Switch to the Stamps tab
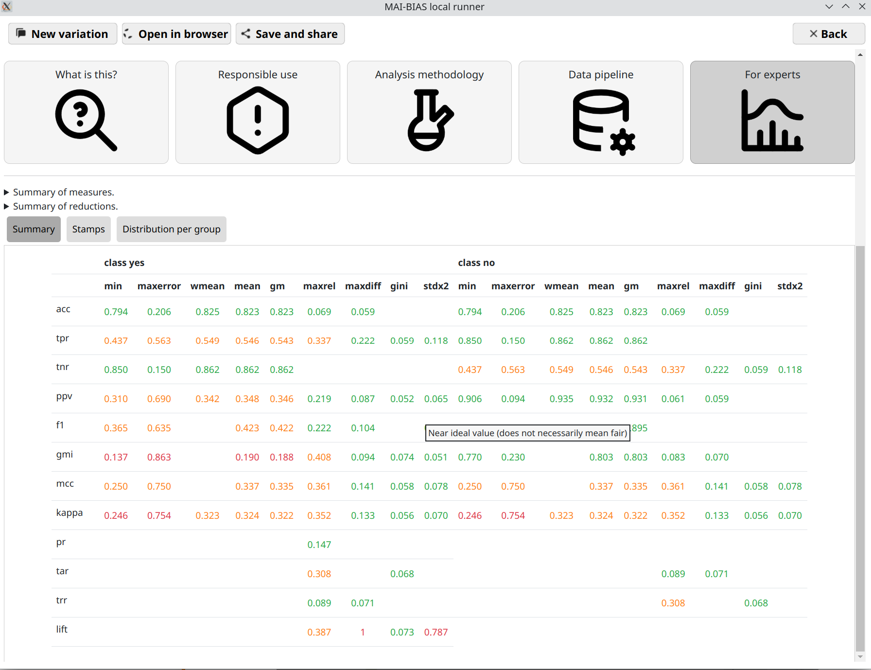Image resolution: width=871 pixels, height=670 pixels. click(x=88, y=229)
